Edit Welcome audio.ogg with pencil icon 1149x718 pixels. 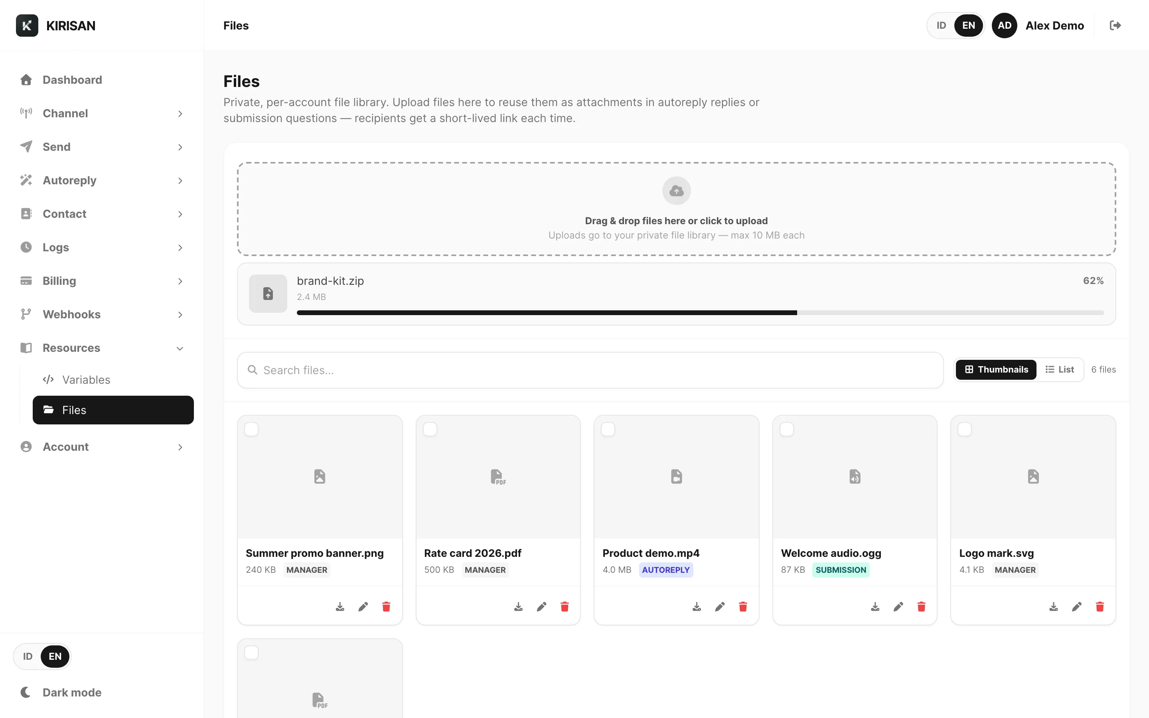(x=898, y=606)
